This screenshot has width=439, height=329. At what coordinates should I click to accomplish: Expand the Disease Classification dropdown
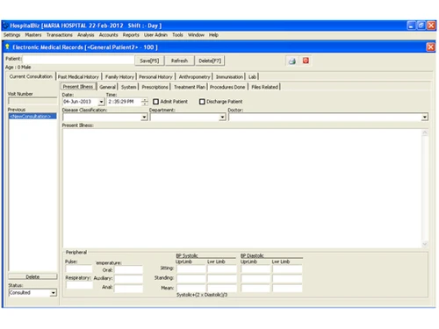pos(144,118)
